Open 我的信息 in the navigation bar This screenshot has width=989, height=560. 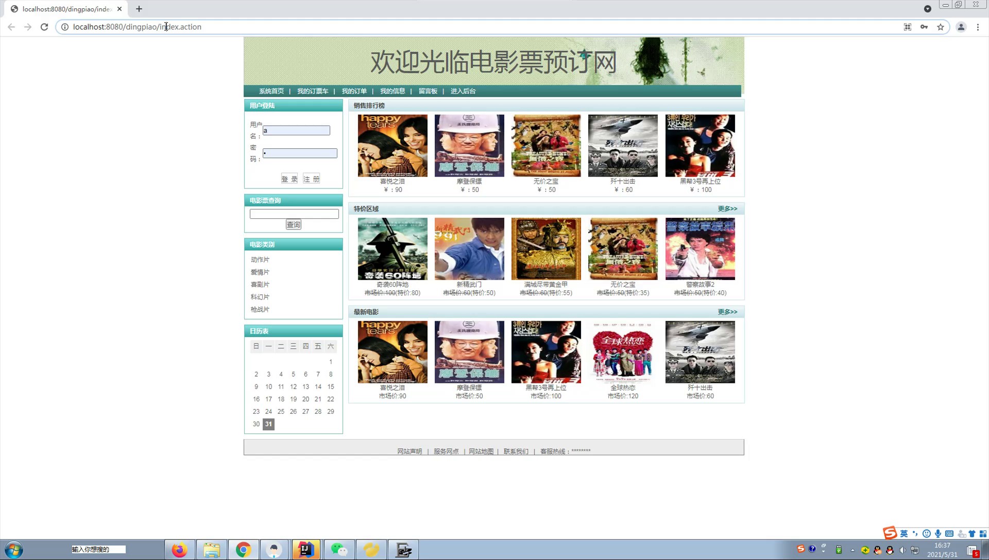click(x=393, y=91)
